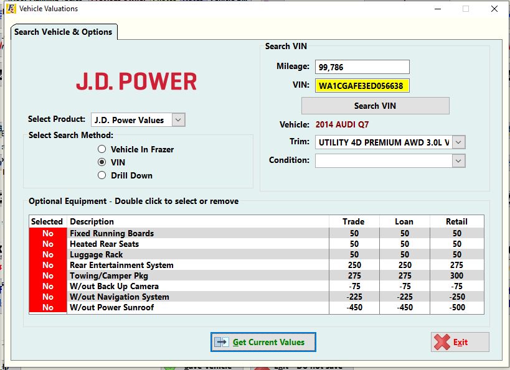Switch to the Search Vehicle & Options tab
510x370 pixels.
[x=63, y=32]
